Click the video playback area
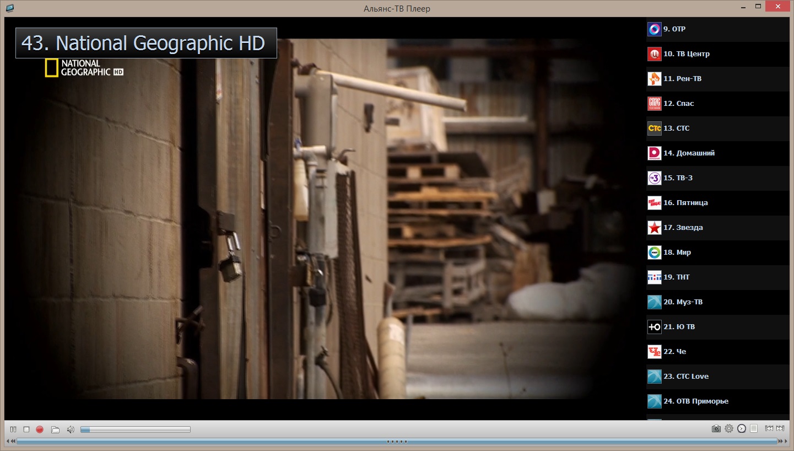Viewport: 794px width, 451px height. point(325,219)
